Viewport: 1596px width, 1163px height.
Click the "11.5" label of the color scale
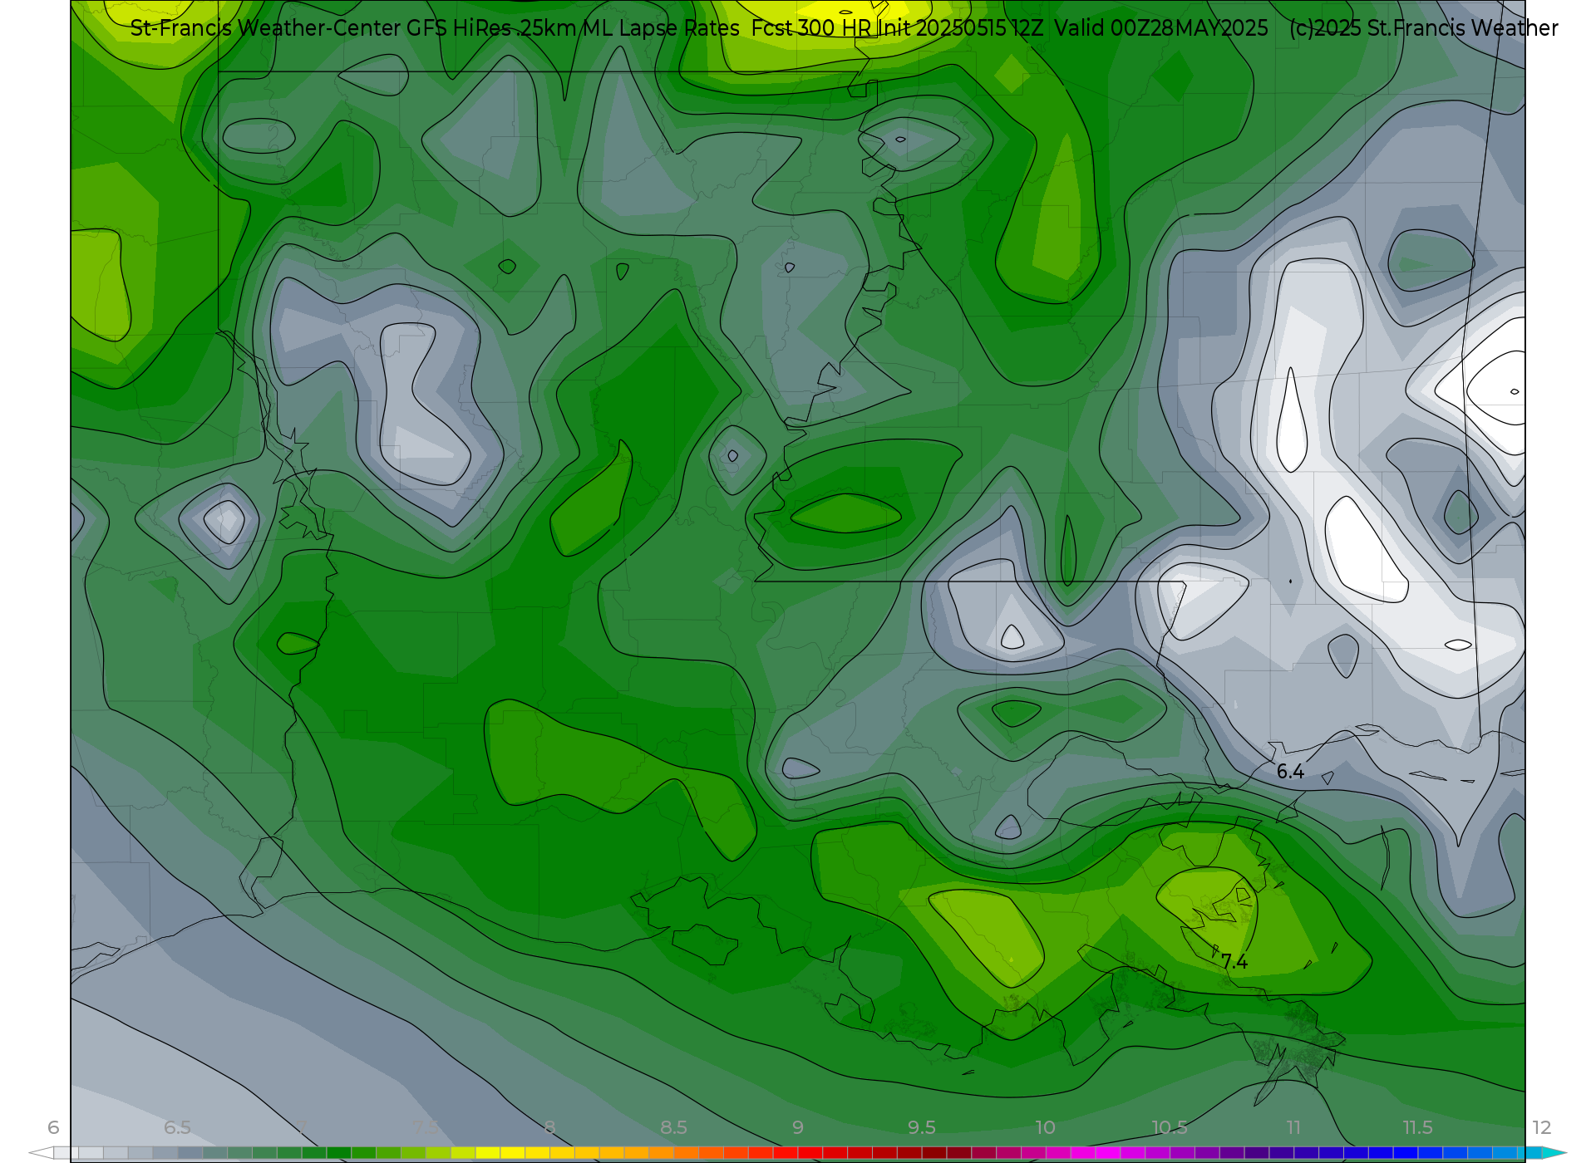tap(1418, 1127)
